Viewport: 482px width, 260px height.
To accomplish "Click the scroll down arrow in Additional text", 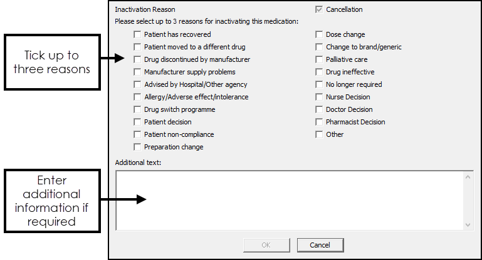I will coord(468,224).
